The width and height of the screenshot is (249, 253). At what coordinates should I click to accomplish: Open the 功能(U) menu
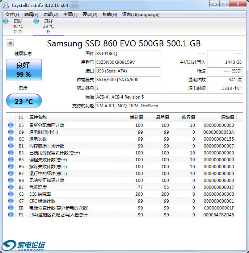coord(51,14)
